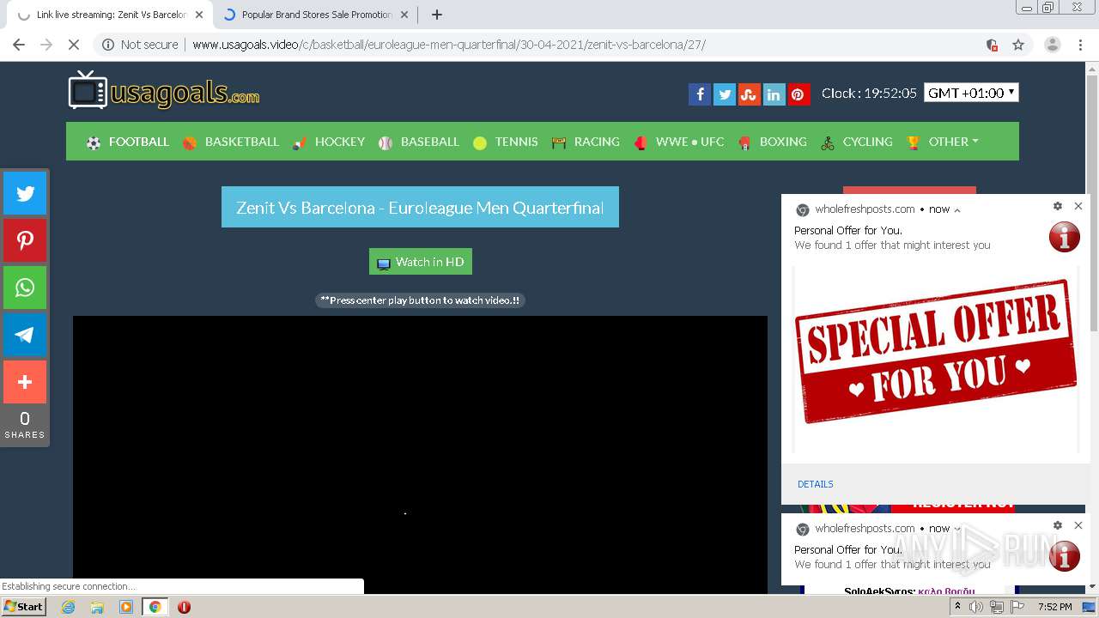Open the Pinterest icon in header

[x=798, y=94]
